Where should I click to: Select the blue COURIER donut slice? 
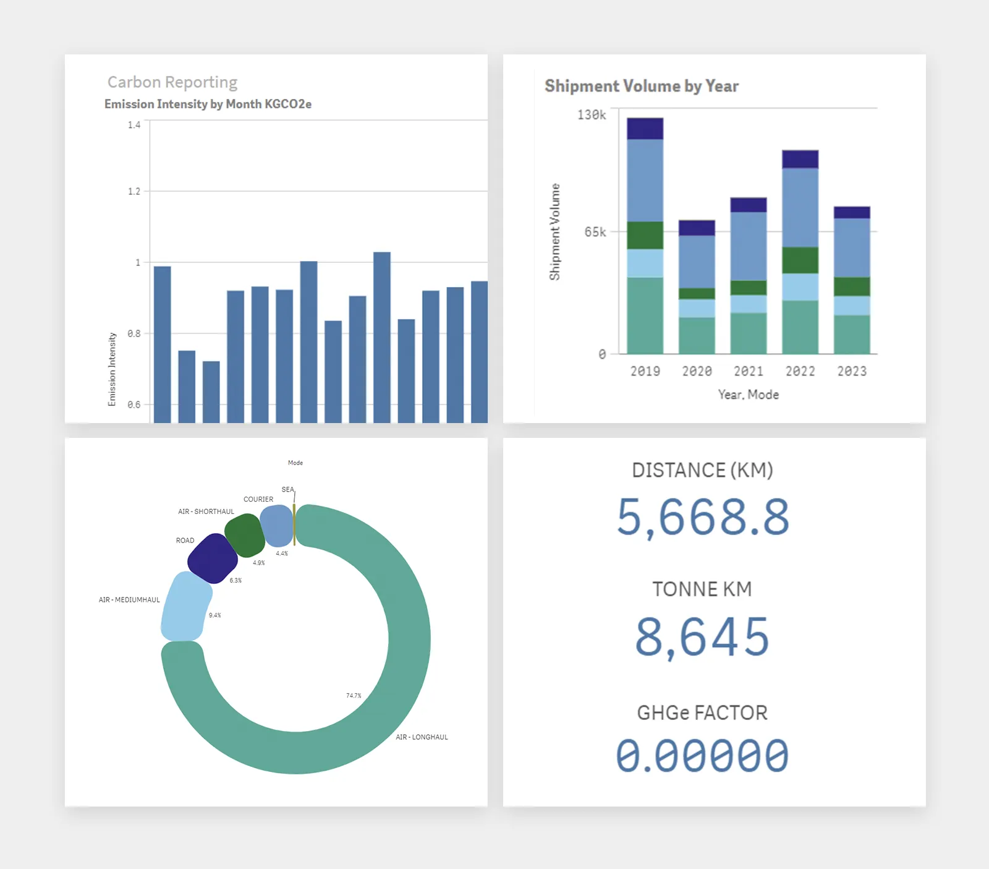click(x=276, y=526)
